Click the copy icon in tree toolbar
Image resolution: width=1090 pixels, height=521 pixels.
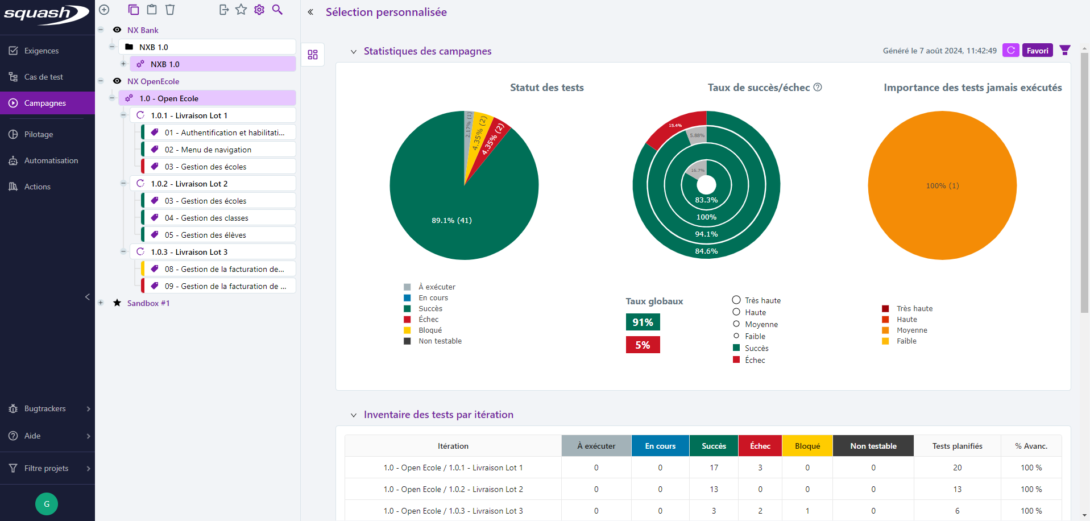(134, 10)
